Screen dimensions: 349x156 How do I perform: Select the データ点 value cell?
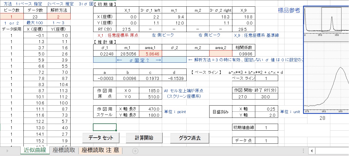(266, 141)
